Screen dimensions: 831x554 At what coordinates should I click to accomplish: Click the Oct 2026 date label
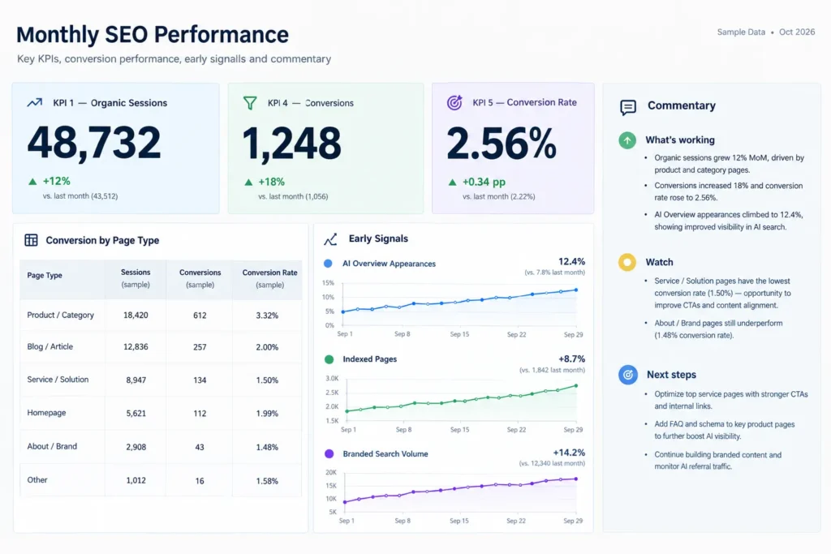pyautogui.click(x=797, y=32)
